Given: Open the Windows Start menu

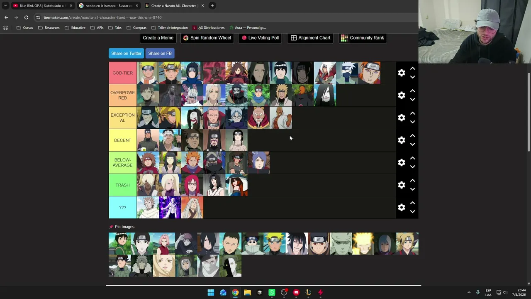Looking at the screenshot, I should coord(211,292).
